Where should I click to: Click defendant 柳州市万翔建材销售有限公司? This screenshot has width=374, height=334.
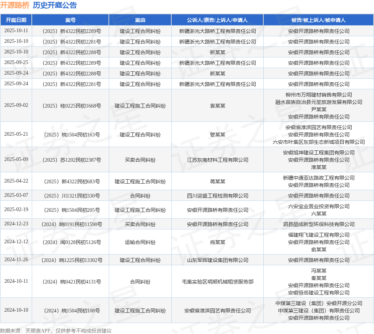tap(318, 95)
